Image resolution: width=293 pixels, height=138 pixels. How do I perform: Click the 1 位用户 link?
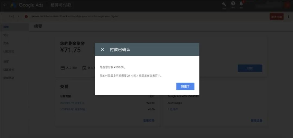tap(173, 110)
